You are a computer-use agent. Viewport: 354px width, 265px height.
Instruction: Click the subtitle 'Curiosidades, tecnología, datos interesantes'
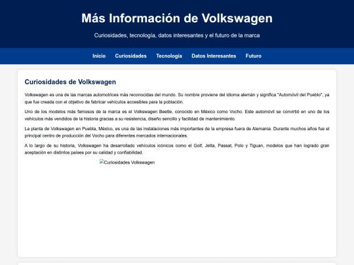pos(177,35)
